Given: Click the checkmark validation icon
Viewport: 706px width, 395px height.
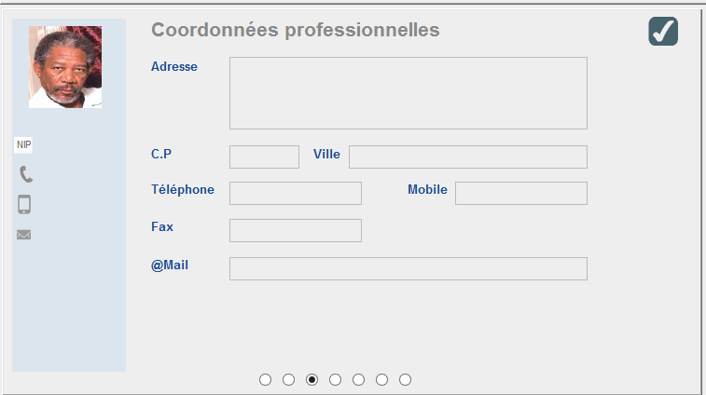Looking at the screenshot, I should pyautogui.click(x=663, y=31).
